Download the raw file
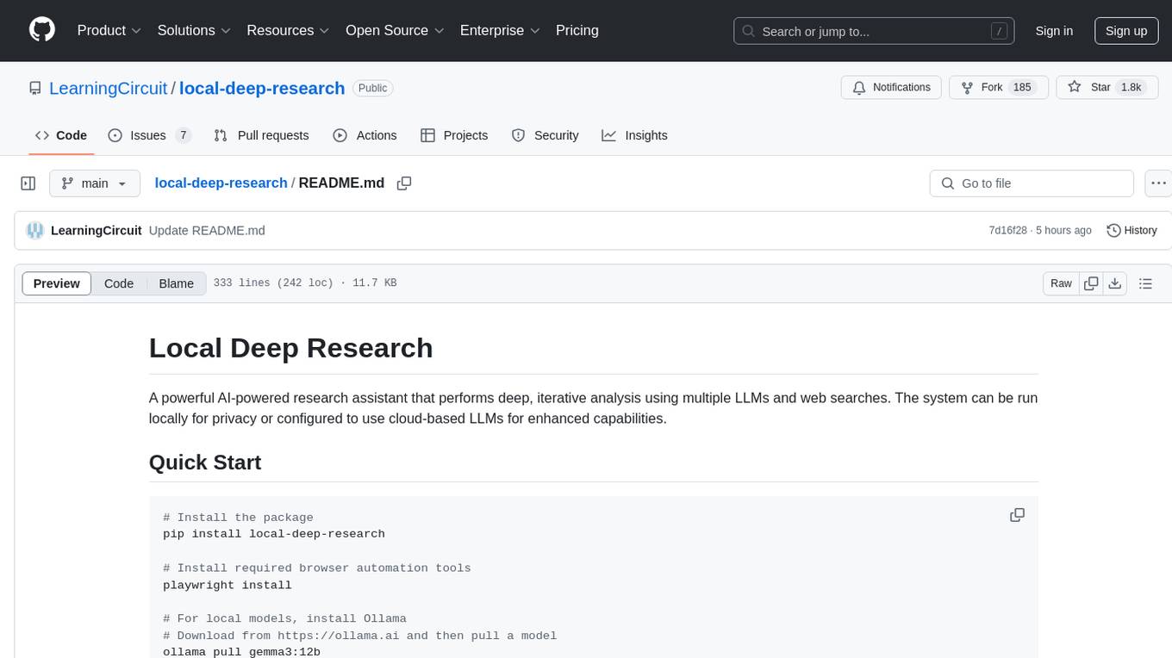 (x=1115, y=283)
